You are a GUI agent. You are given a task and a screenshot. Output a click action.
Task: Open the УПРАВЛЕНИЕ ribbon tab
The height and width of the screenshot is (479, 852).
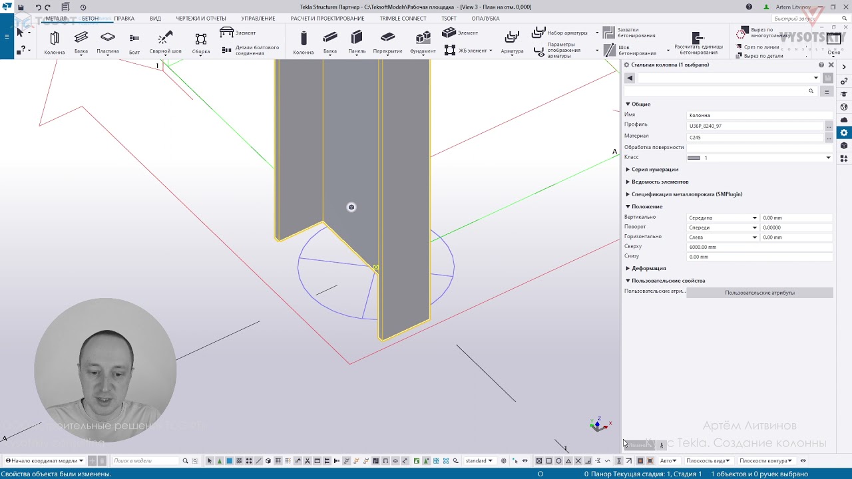click(x=258, y=19)
